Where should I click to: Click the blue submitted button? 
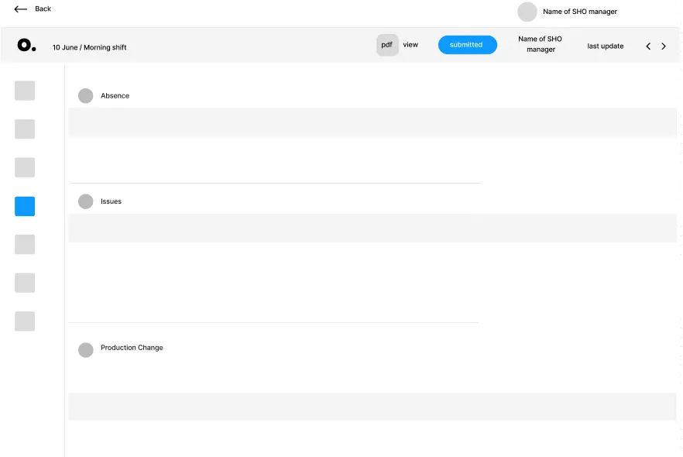tap(468, 45)
